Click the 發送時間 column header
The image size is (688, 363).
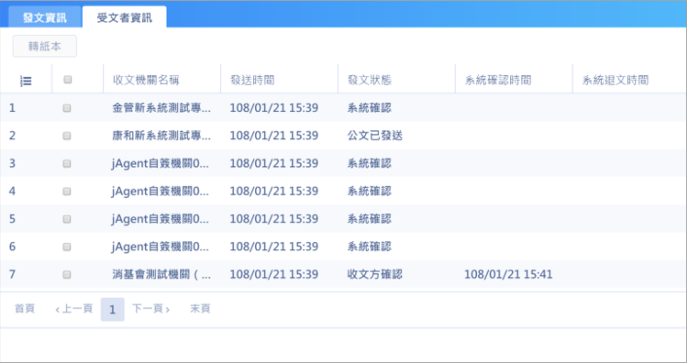tap(253, 80)
